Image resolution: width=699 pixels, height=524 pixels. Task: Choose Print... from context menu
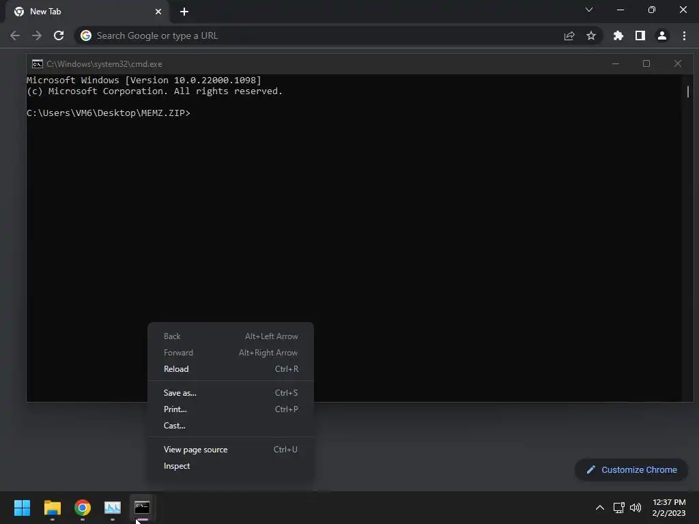[x=231, y=409]
